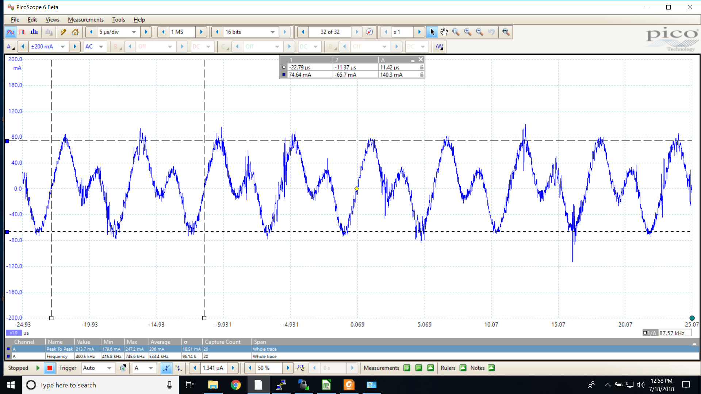
Task: Open Channel A options button
Action: click(x=10, y=47)
